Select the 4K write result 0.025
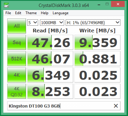The image size is (128, 116). point(97,75)
